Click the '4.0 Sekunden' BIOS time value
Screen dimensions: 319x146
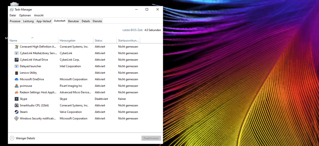tap(153, 30)
